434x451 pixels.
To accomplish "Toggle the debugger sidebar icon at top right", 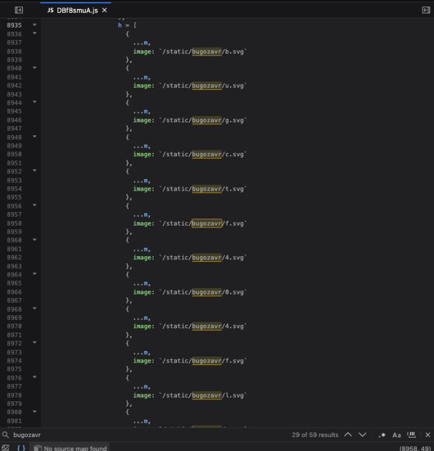I will click(x=426, y=10).
